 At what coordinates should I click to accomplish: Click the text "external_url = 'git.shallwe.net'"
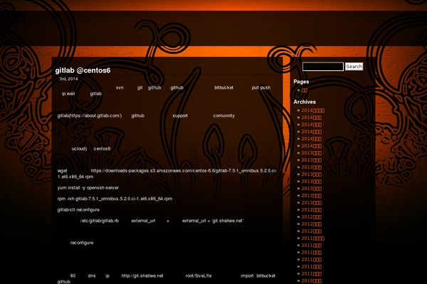tap(213, 221)
